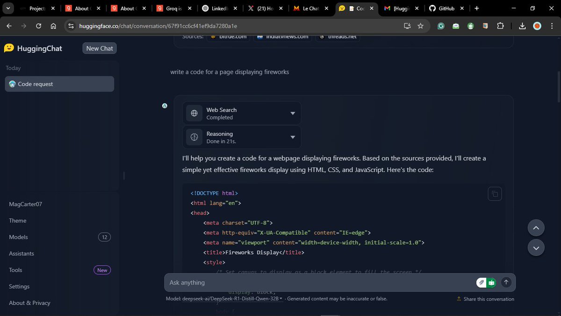Open browser downloads
This screenshot has height=316, width=561.
(523, 26)
